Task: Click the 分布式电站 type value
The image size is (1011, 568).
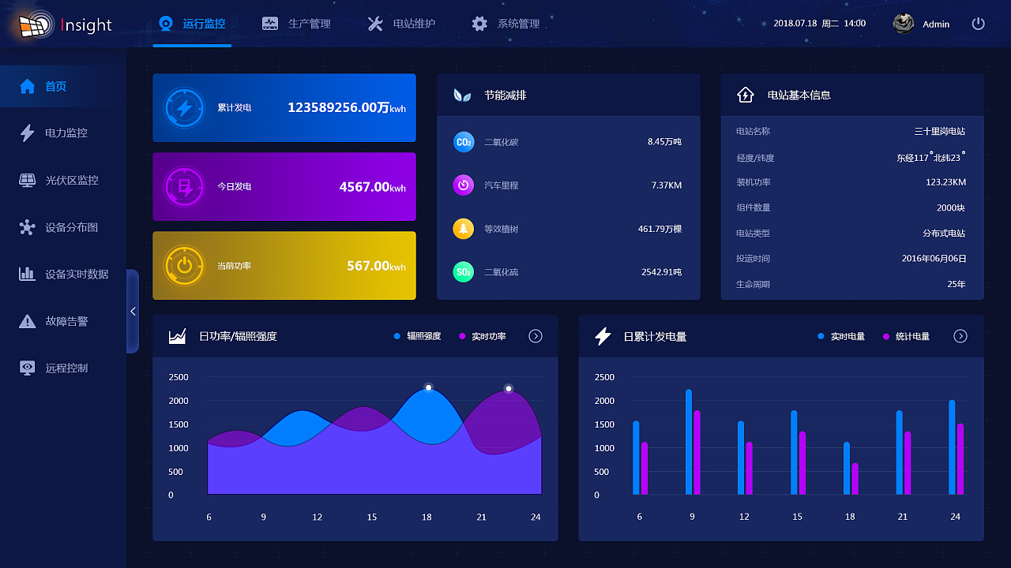Action: [x=944, y=234]
